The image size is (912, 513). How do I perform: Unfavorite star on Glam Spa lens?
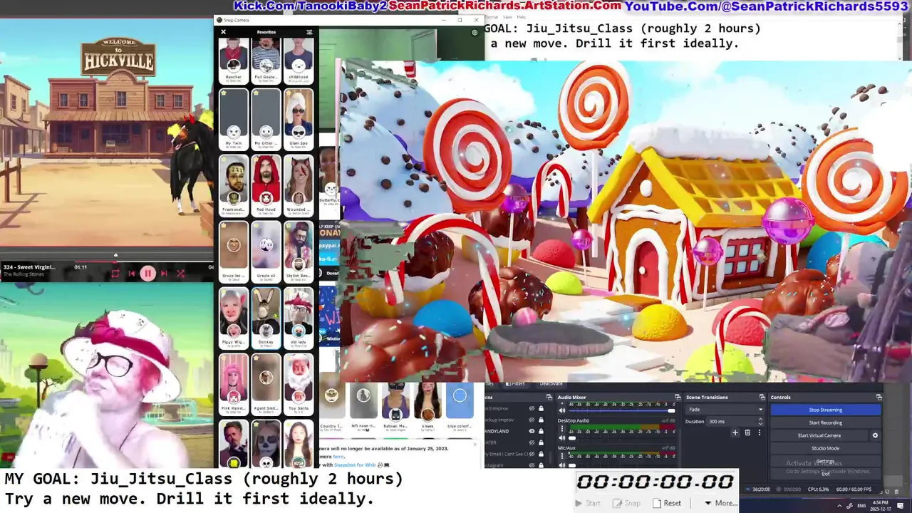point(289,93)
